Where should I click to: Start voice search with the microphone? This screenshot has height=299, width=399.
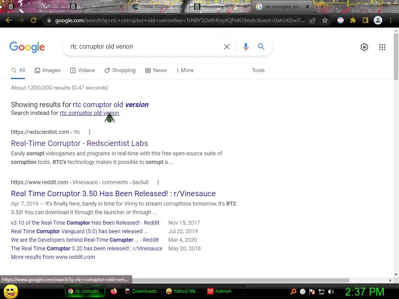click(x=245, y=47)
